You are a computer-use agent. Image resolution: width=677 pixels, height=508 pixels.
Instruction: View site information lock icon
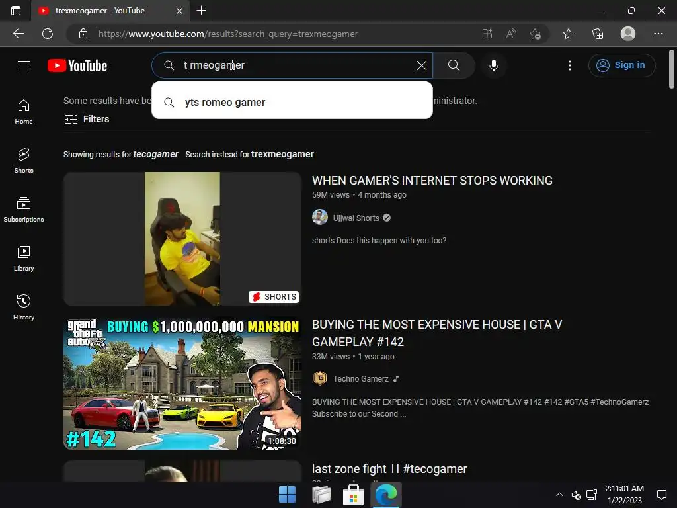(x=83, y=34)
